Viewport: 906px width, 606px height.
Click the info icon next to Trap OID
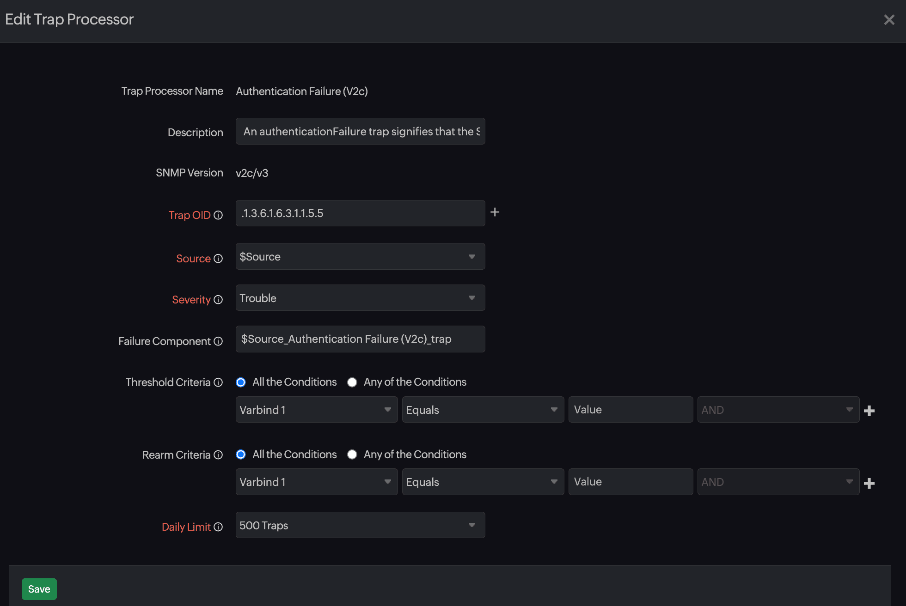218,215
